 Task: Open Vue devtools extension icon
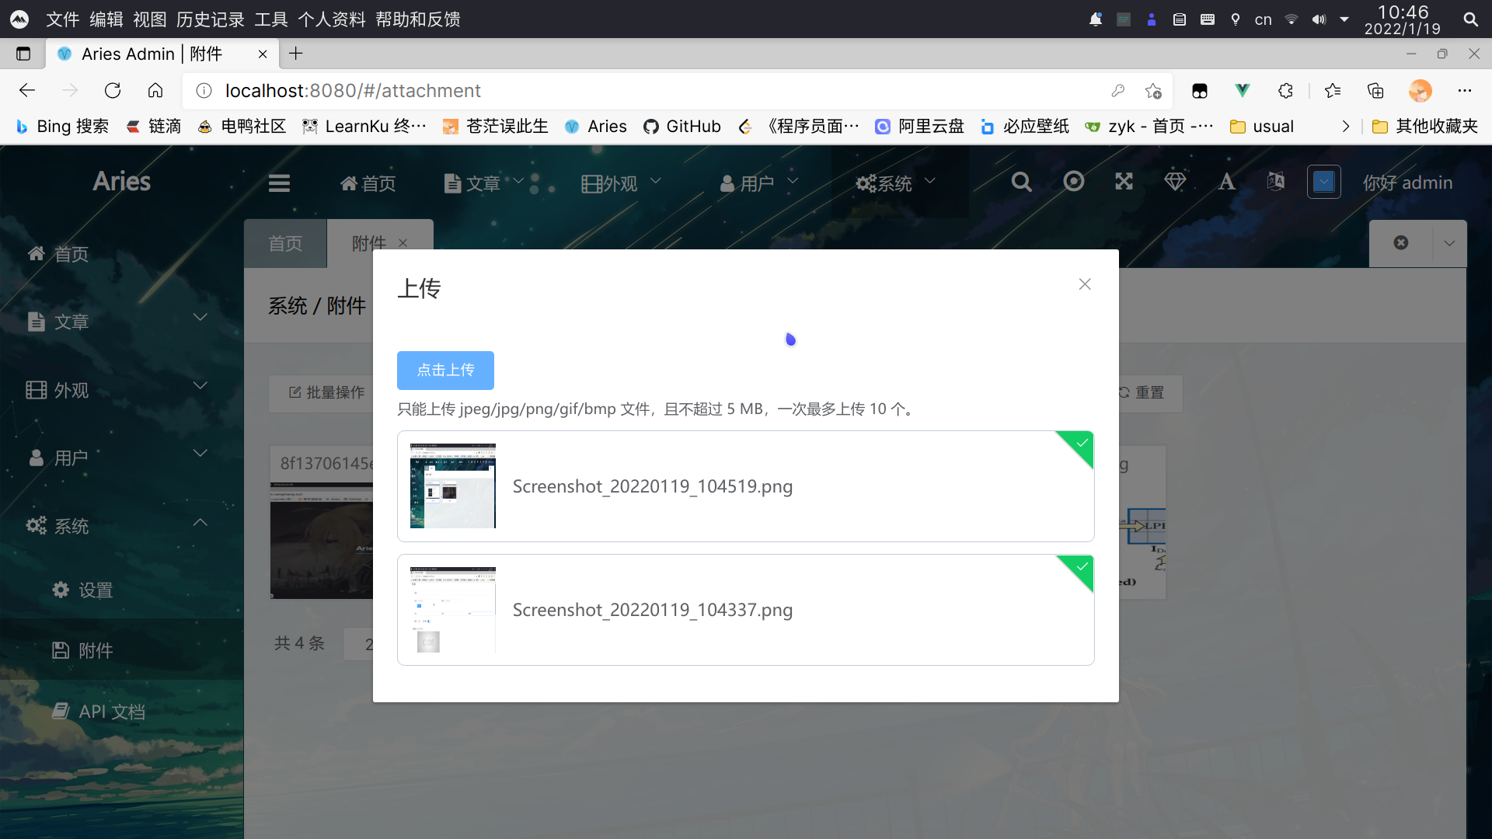(x=1242, y=91)
